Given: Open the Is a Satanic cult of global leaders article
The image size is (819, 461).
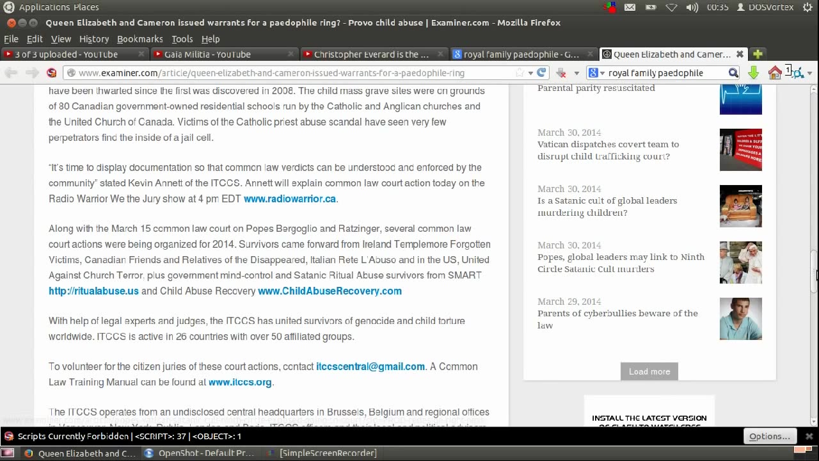Looking at the screenshot, I should point(607,207).
